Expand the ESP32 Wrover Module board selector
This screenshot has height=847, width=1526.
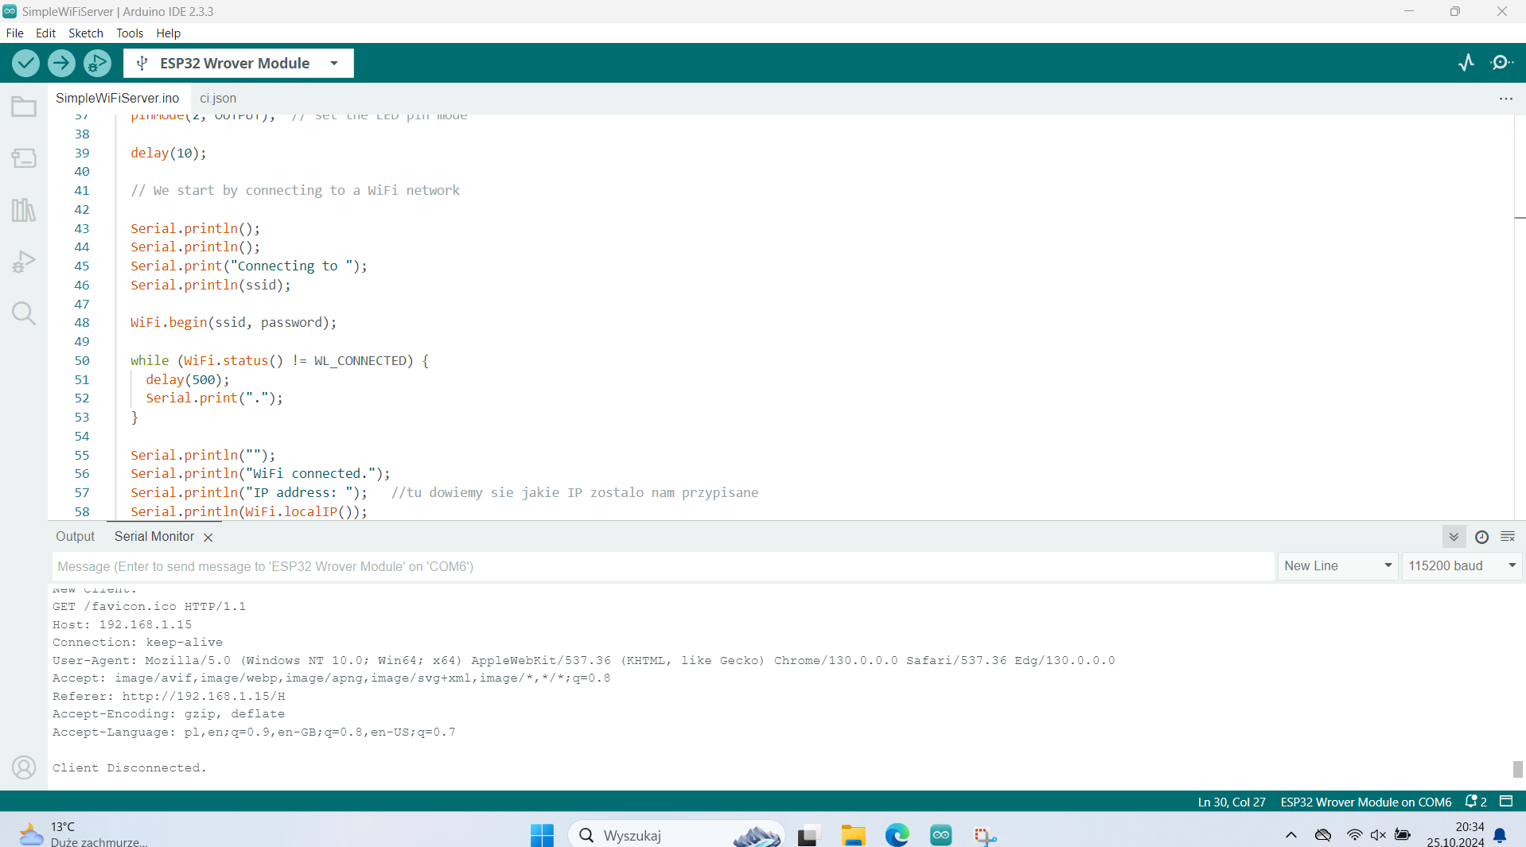[x=239, y=63]
